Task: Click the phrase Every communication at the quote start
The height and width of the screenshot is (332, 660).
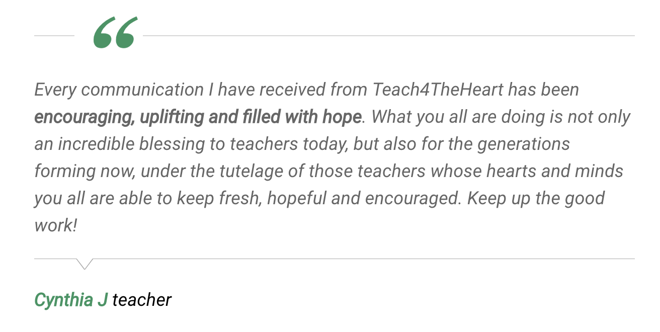Action: (119, 90)
